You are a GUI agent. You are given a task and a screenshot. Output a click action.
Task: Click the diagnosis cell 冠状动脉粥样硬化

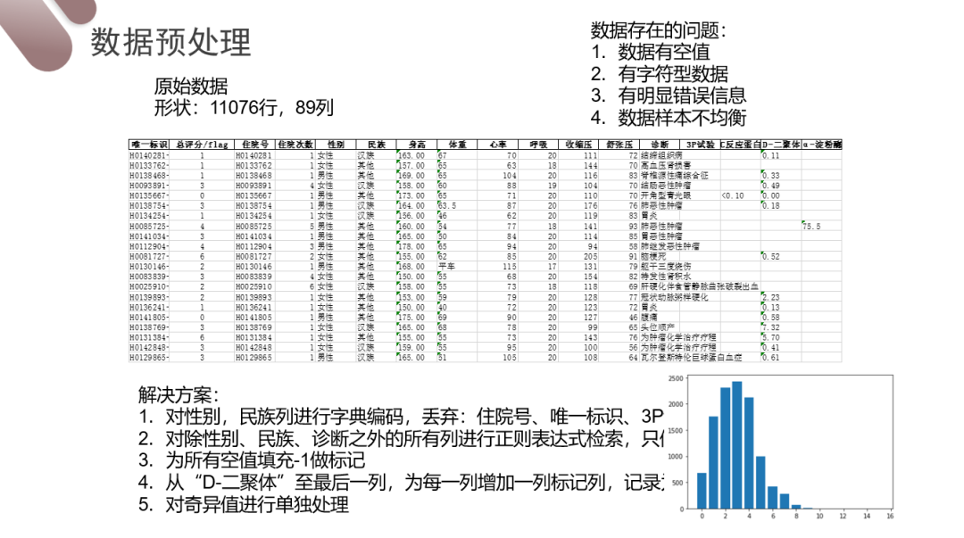[675, 297]
